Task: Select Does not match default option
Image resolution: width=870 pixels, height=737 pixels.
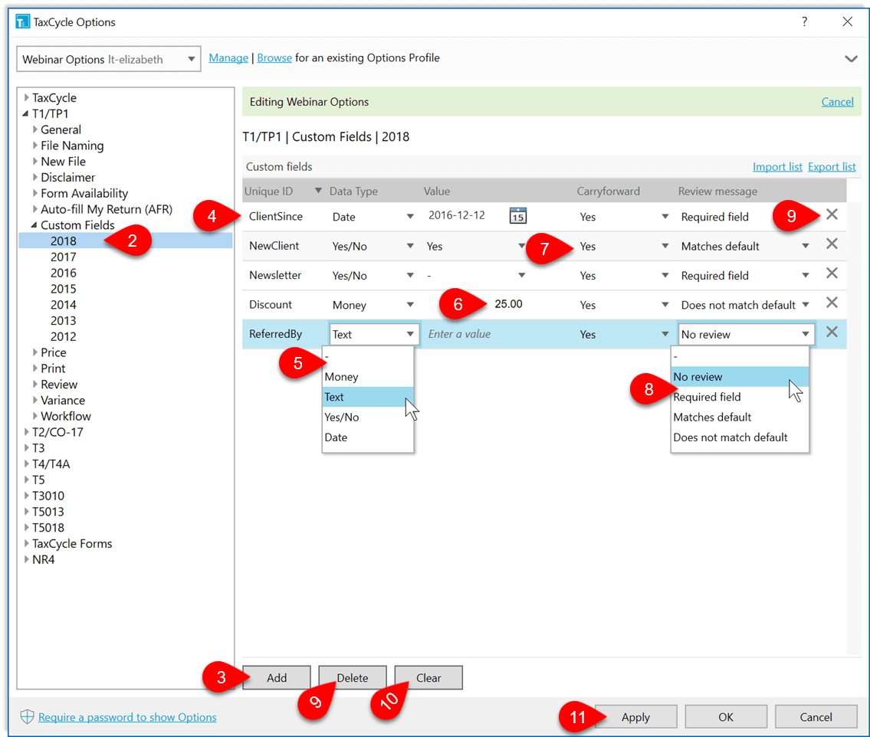Action: pyautogui.click(x=740, y=437)
